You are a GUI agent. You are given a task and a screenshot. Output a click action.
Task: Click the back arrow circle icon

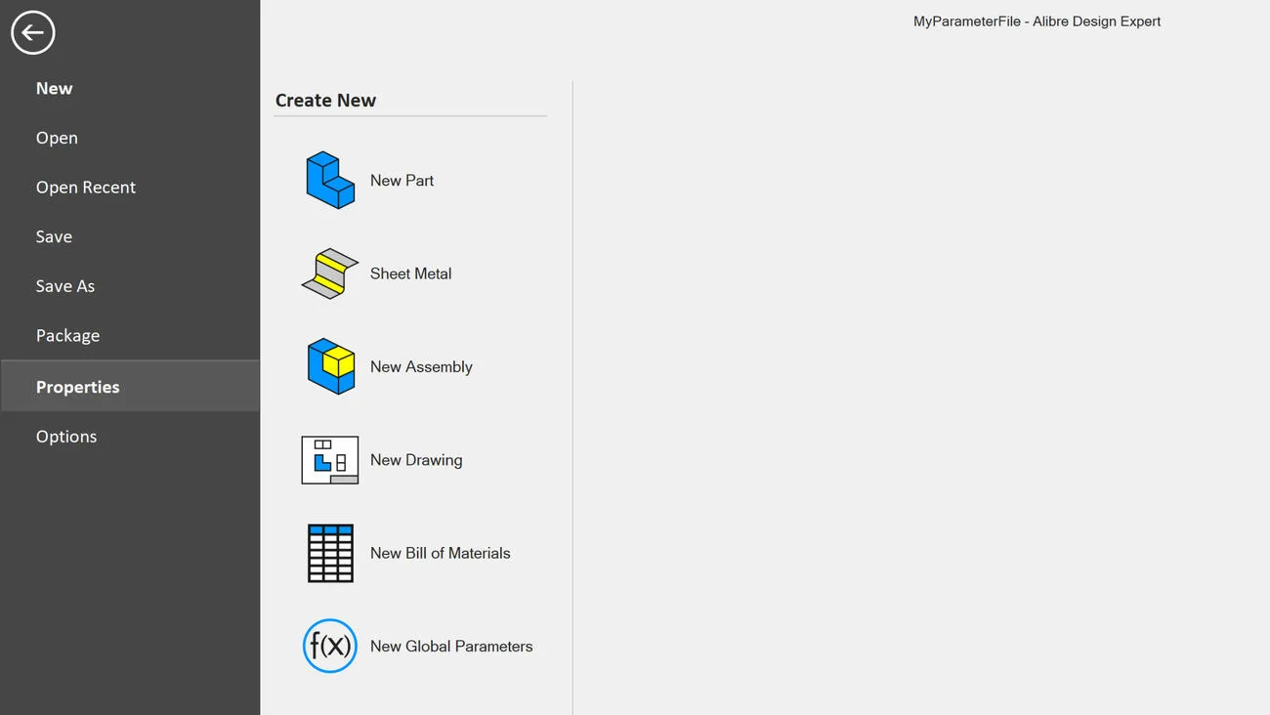pos(33,33)
